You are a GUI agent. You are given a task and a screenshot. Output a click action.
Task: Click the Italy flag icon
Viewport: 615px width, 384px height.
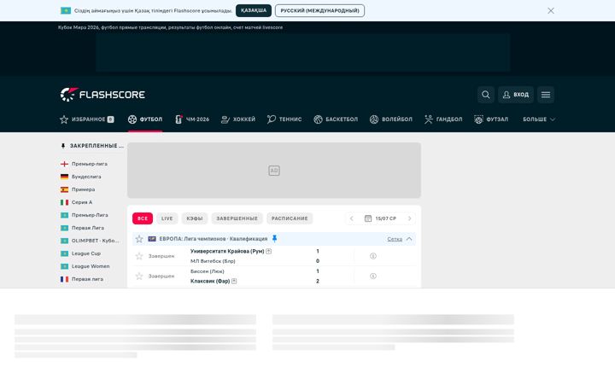64,202
